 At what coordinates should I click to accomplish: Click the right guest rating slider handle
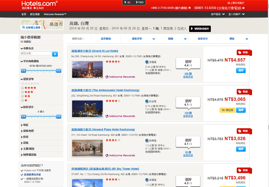coord(59,116)
